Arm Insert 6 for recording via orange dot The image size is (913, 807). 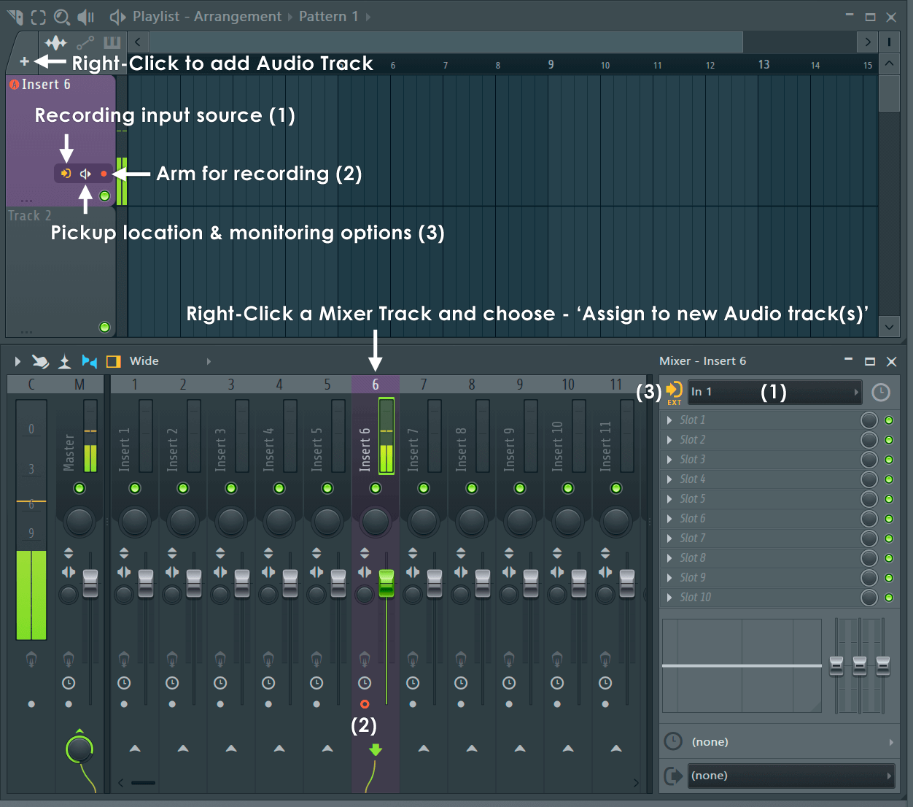click(x=365, y=704)
